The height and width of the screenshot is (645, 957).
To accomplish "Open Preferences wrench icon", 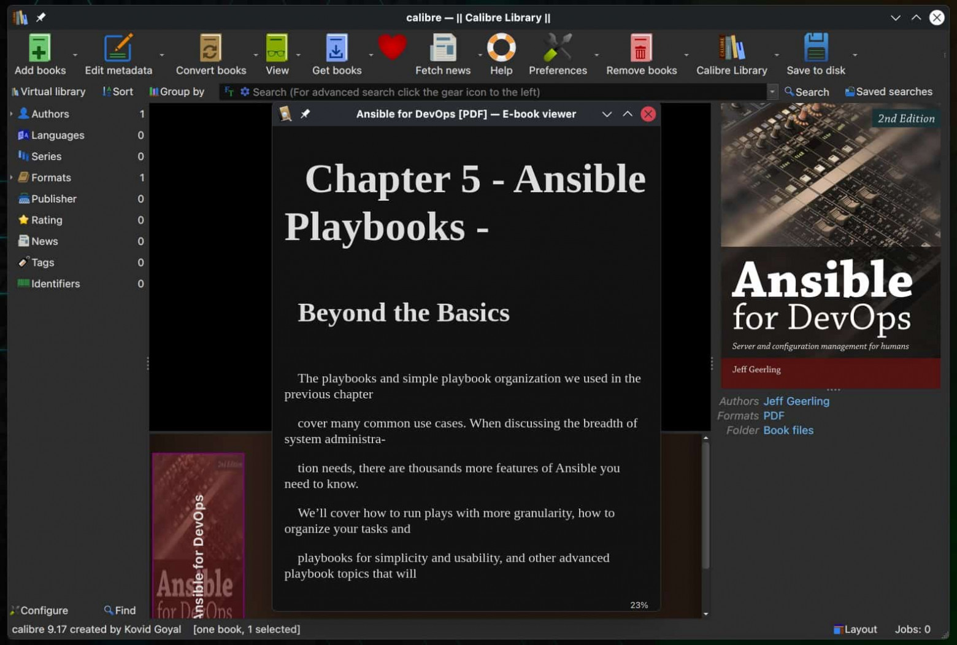I will click(x=557, y=47).
